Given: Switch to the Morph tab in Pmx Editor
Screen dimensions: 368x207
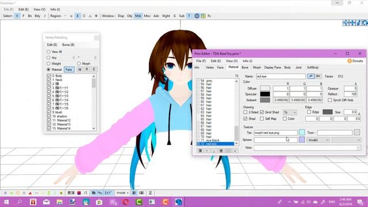Looking at the screenshot, I should point(257,67).
